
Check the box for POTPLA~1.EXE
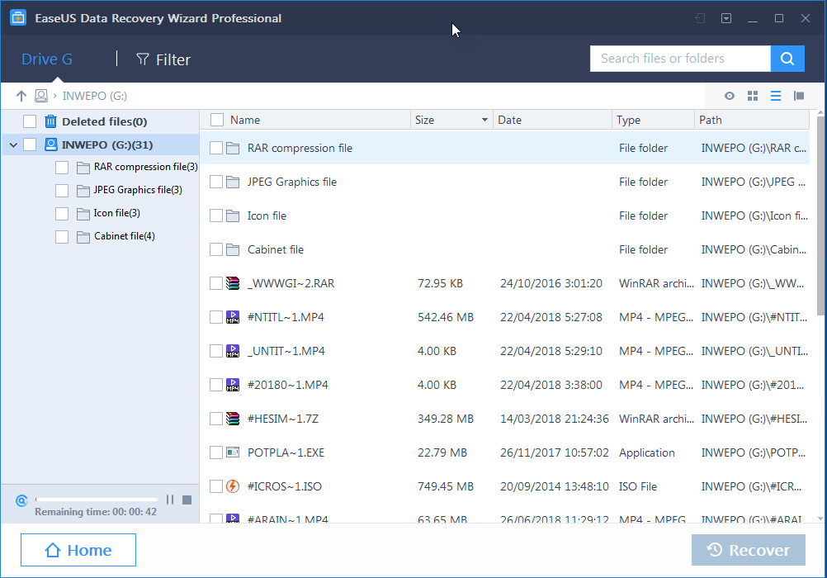[216, 452]
